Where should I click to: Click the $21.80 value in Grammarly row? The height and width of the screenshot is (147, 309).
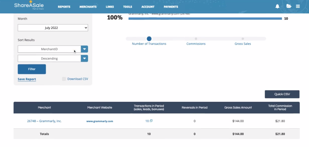click(280, 121)
